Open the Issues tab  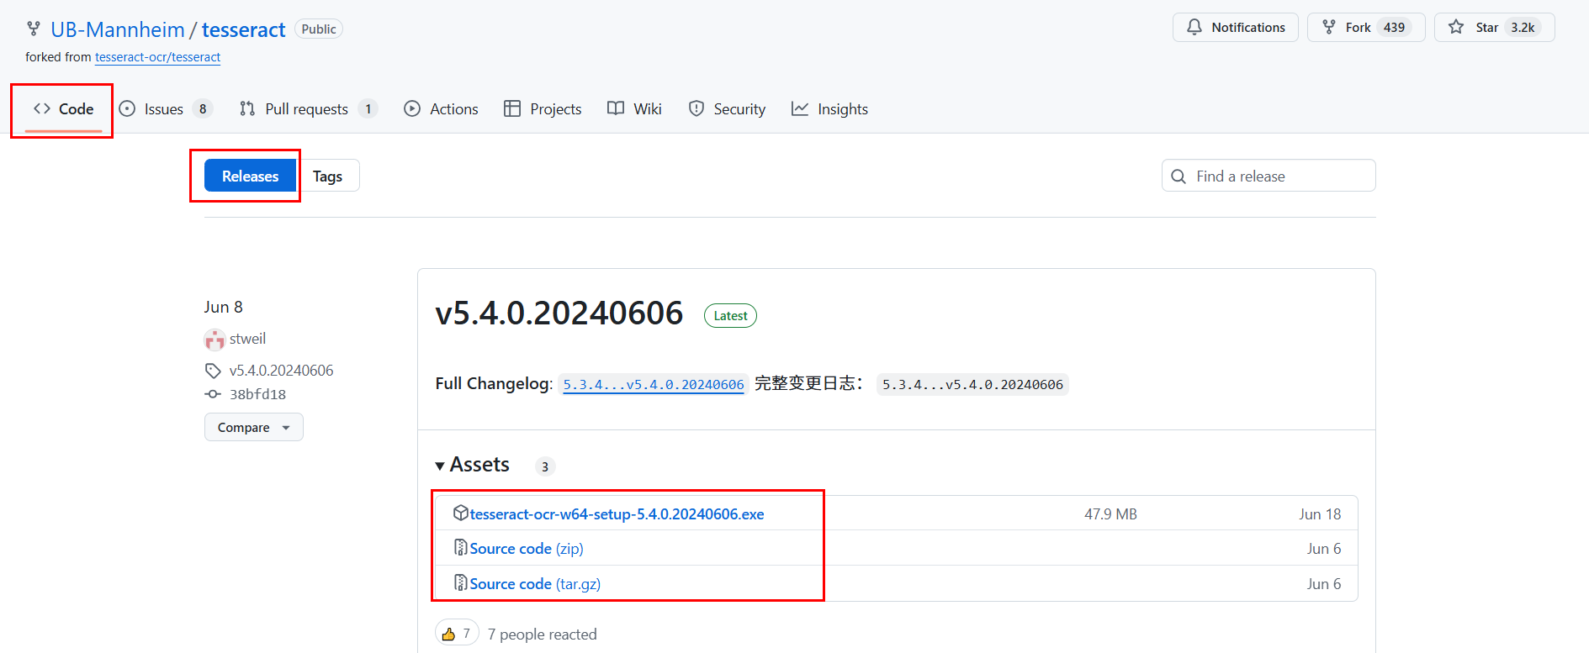coord(166,109)
